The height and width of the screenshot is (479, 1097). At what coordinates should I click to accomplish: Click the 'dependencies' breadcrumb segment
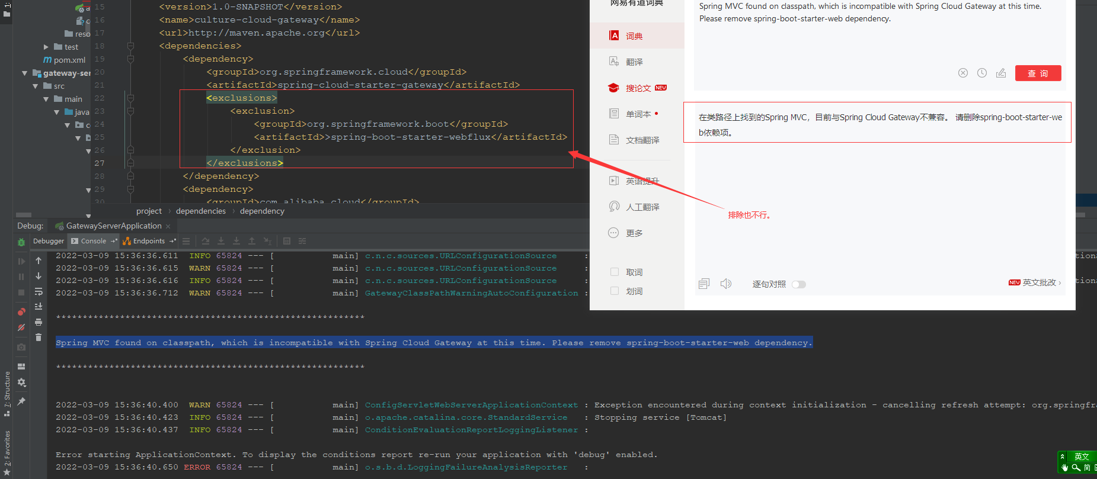point(201,211)
